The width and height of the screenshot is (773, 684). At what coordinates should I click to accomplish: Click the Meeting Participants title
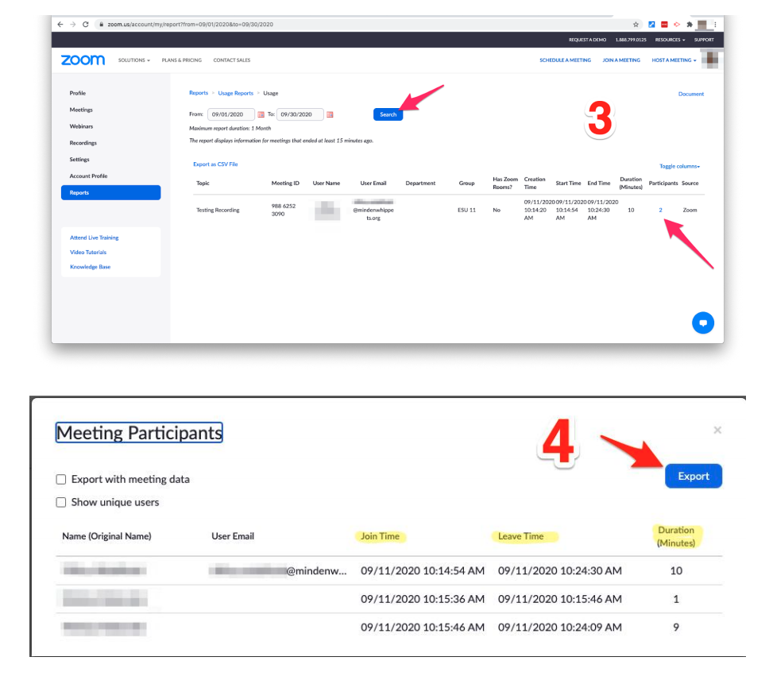[x=139, y=433]
